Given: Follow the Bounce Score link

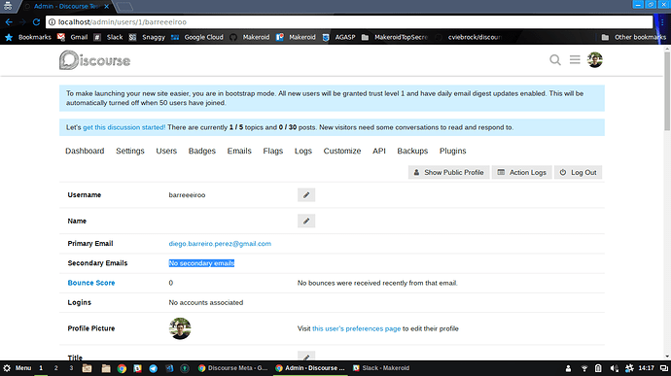Looking at the screenshot, I should tap(91, 283).
